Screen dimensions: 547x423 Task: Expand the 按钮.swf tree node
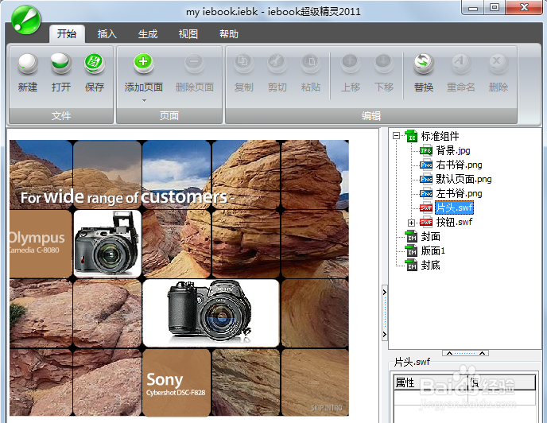(x=411, y=223)
